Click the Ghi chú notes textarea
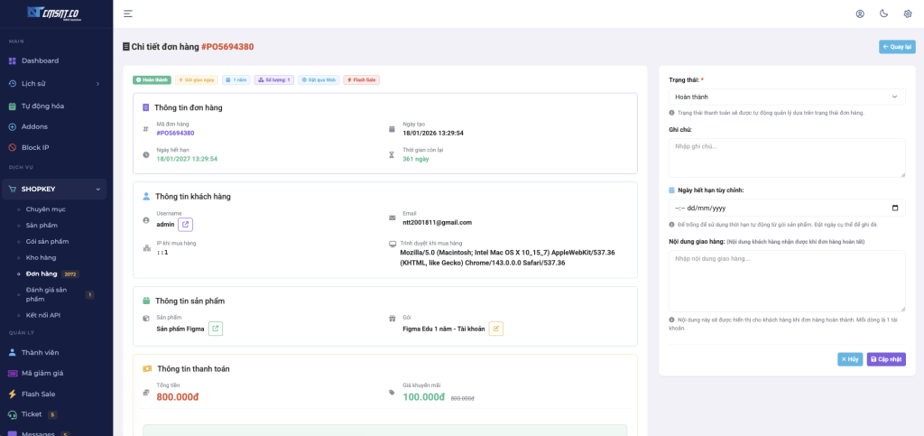Screen dimensions: 924x436 click(x=787, y=158)
